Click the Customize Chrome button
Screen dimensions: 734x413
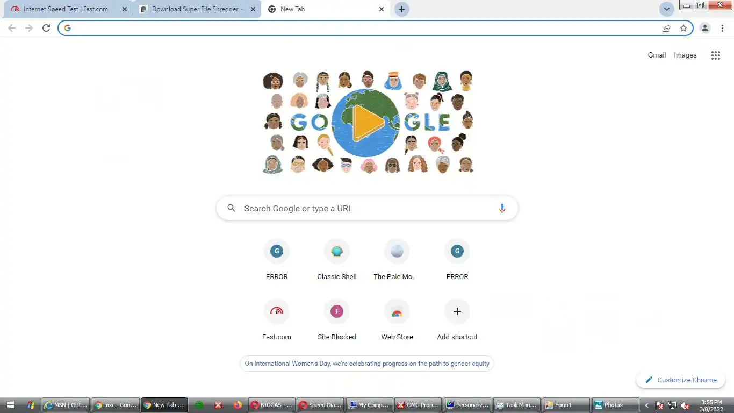(681, 380)
